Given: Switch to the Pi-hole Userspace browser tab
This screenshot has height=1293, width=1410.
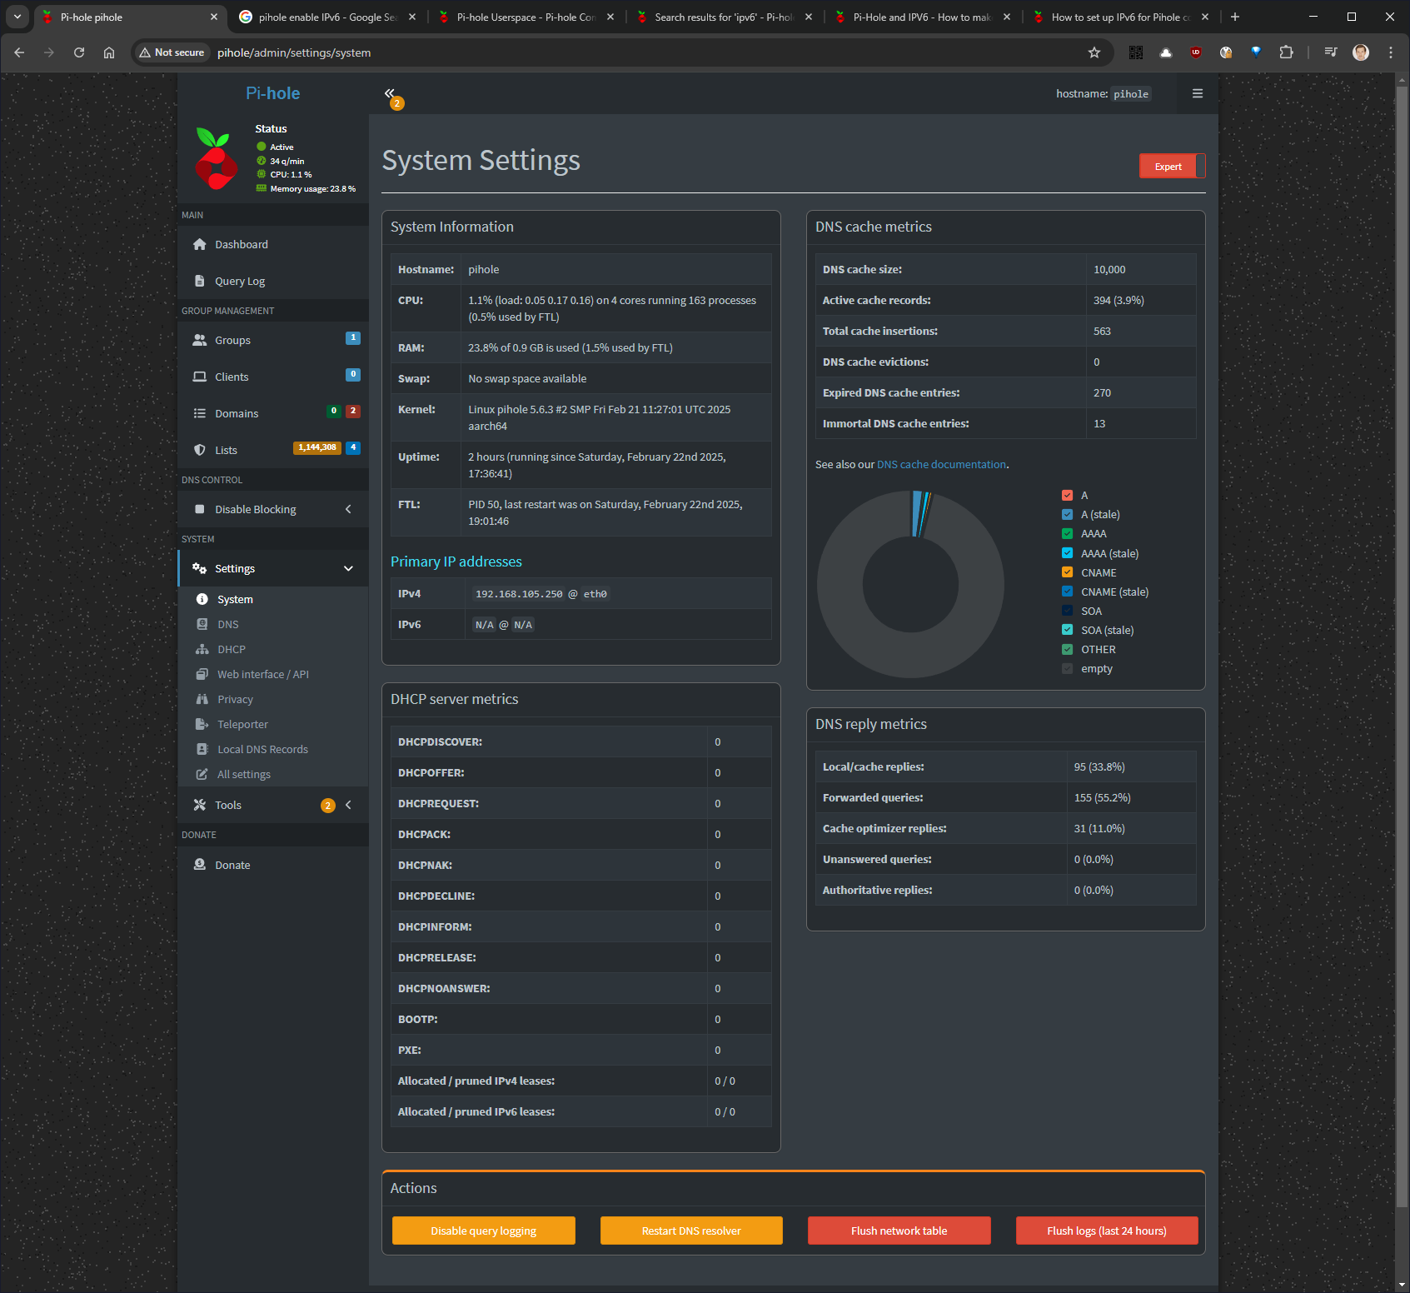Looking at the screenshot, I should click(526, 17).
